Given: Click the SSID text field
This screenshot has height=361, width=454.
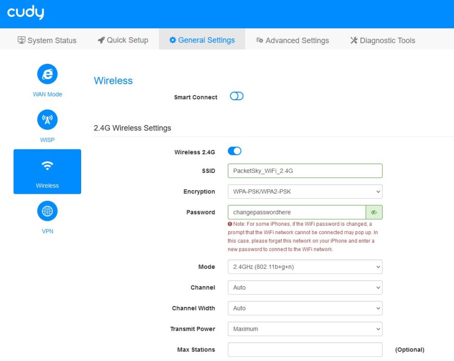Looking at the screenshot, I should point(305,171).
